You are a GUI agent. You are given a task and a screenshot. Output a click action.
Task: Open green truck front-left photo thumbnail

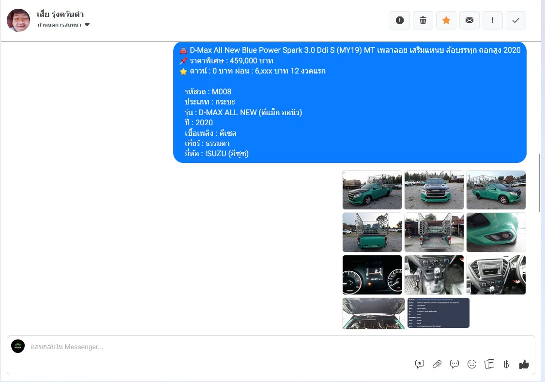point(372,190)
